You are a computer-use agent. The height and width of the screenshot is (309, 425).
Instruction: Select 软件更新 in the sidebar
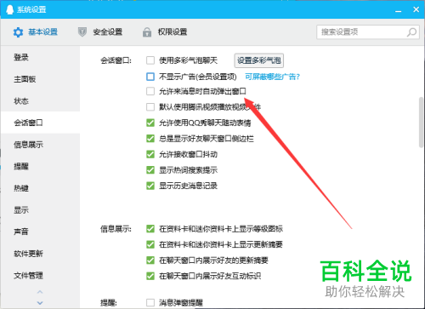40,254
